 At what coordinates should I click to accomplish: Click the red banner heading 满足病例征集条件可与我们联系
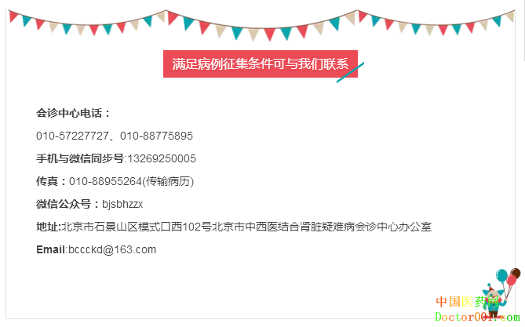point(261,64)
